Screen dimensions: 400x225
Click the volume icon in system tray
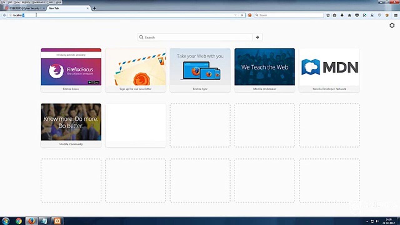coord(377,221)
